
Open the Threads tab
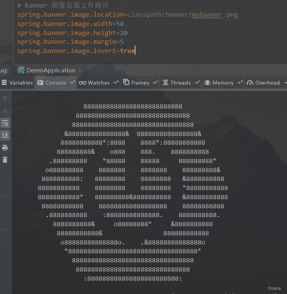[x=180, y=83]
